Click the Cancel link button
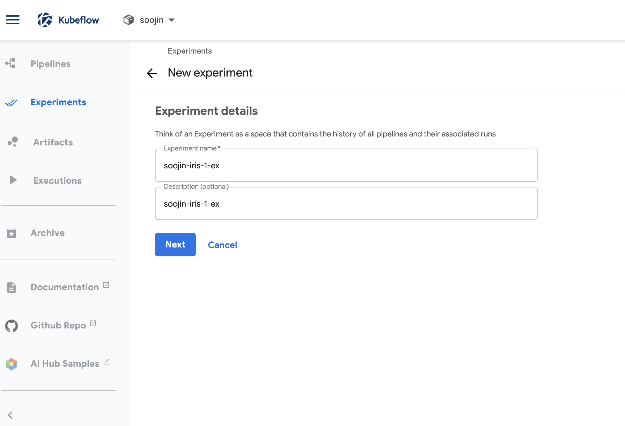Viewport: 625px width, 426px height. (x=222, y=245)
